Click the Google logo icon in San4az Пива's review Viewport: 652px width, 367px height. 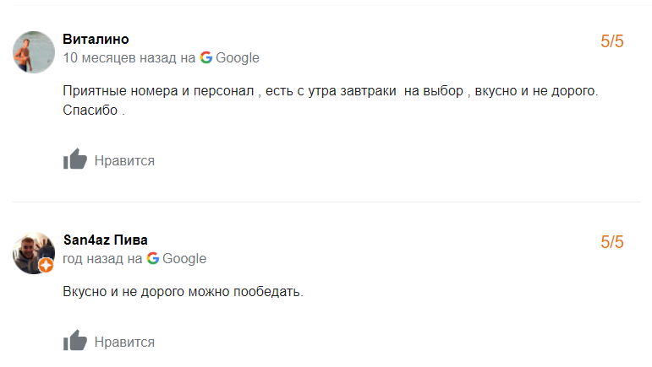click(x=153, y=258)
